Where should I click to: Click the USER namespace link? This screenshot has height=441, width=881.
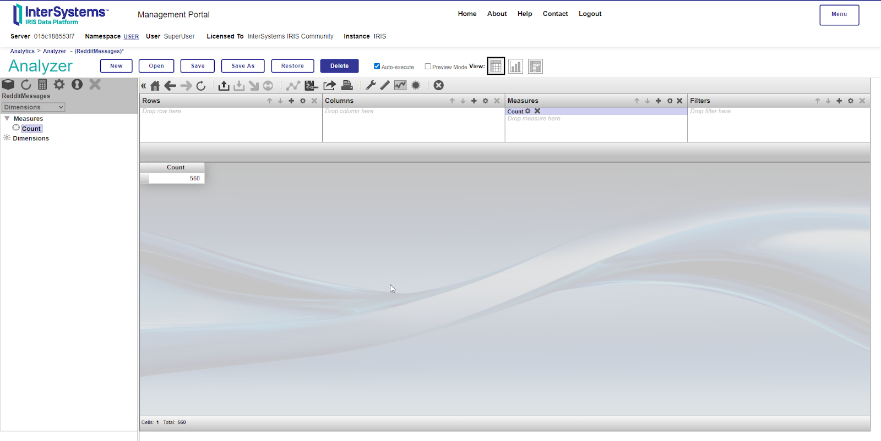(131, 36)
